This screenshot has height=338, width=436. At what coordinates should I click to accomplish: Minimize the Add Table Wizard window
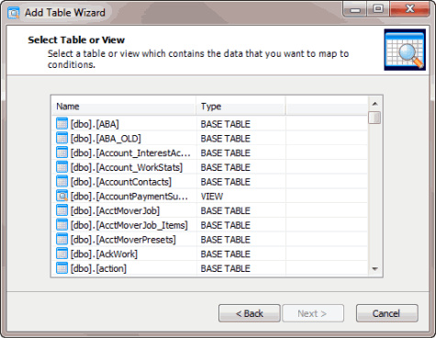(x=354, y=9)
